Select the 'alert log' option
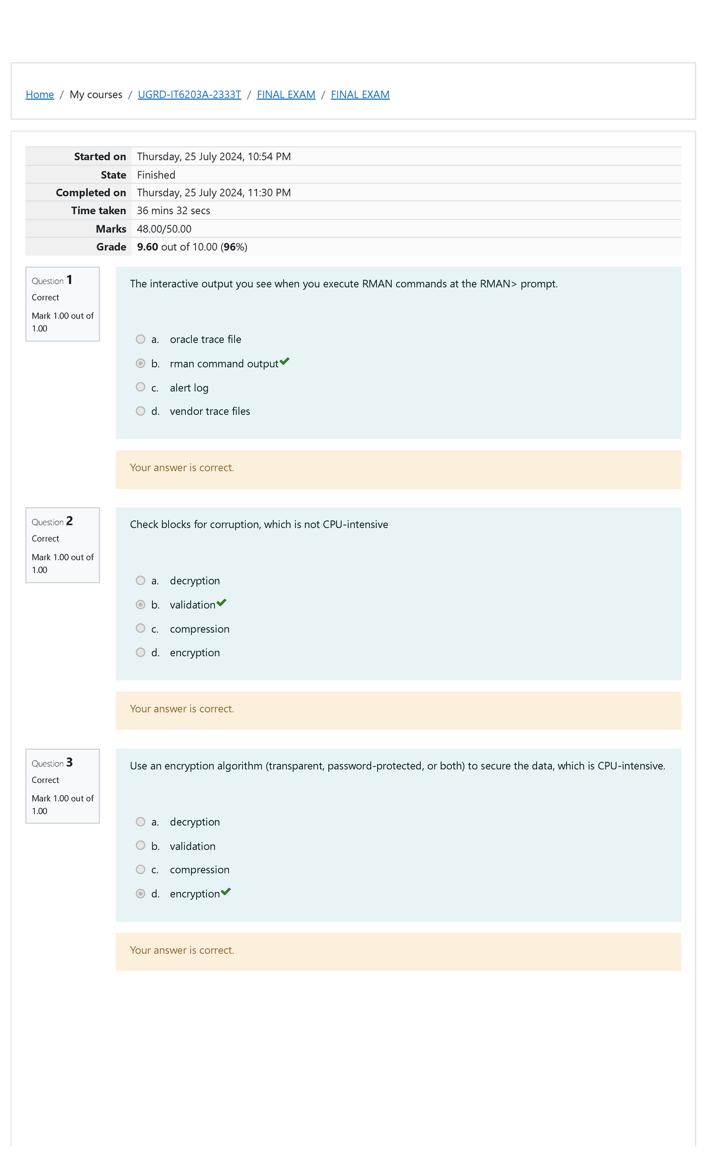 coord(140,387)
